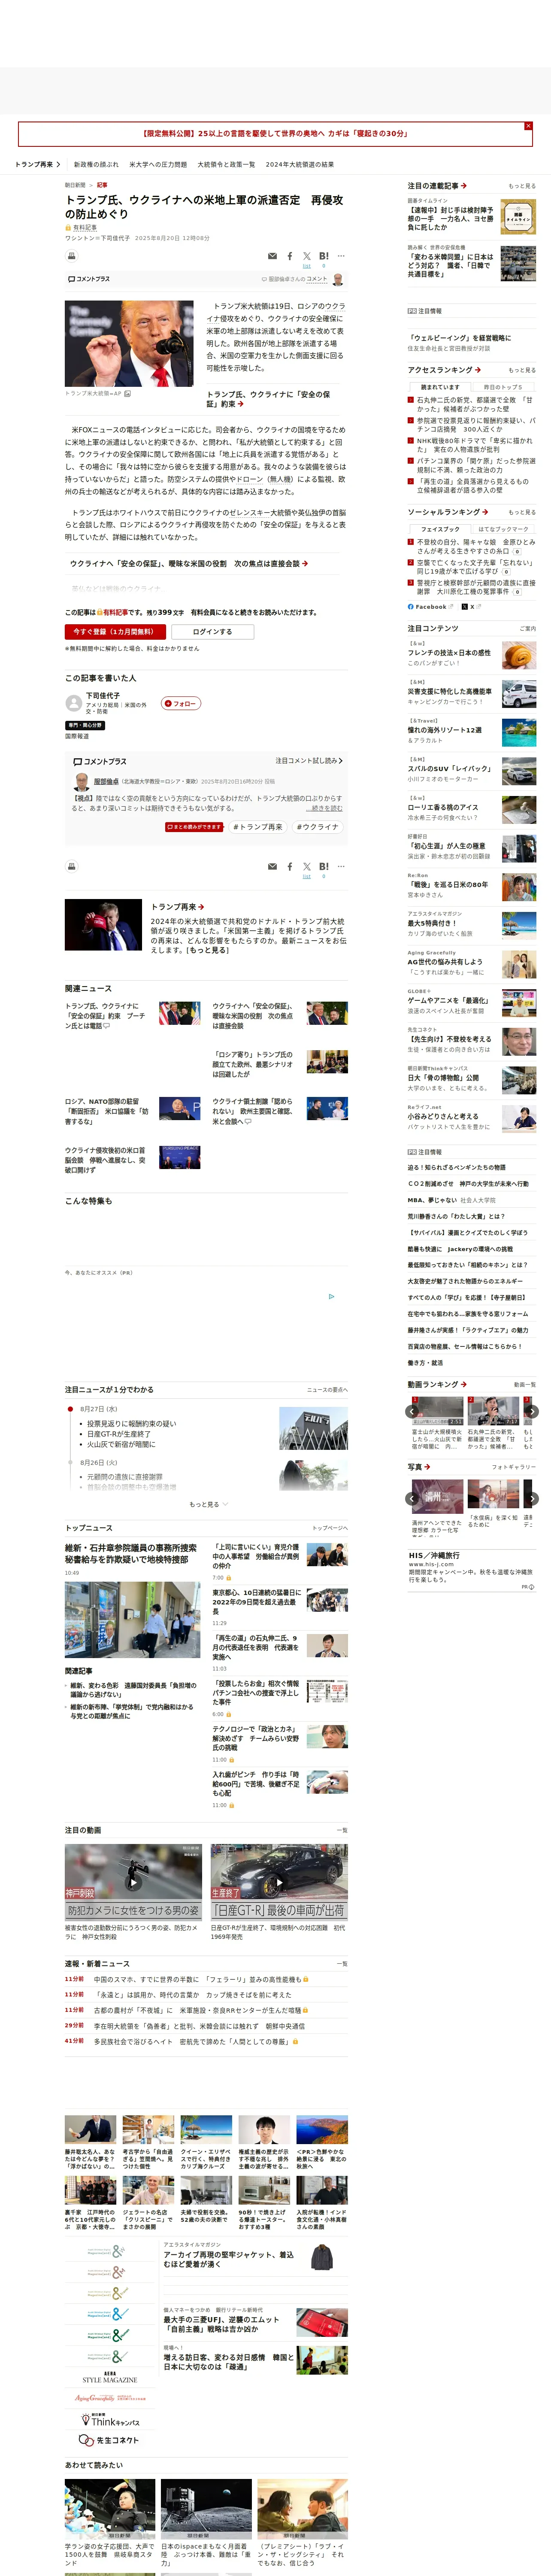Open 米大学への圧力問題 navigation item
The width and height of the screenshot is (551, 2576).
158,164
